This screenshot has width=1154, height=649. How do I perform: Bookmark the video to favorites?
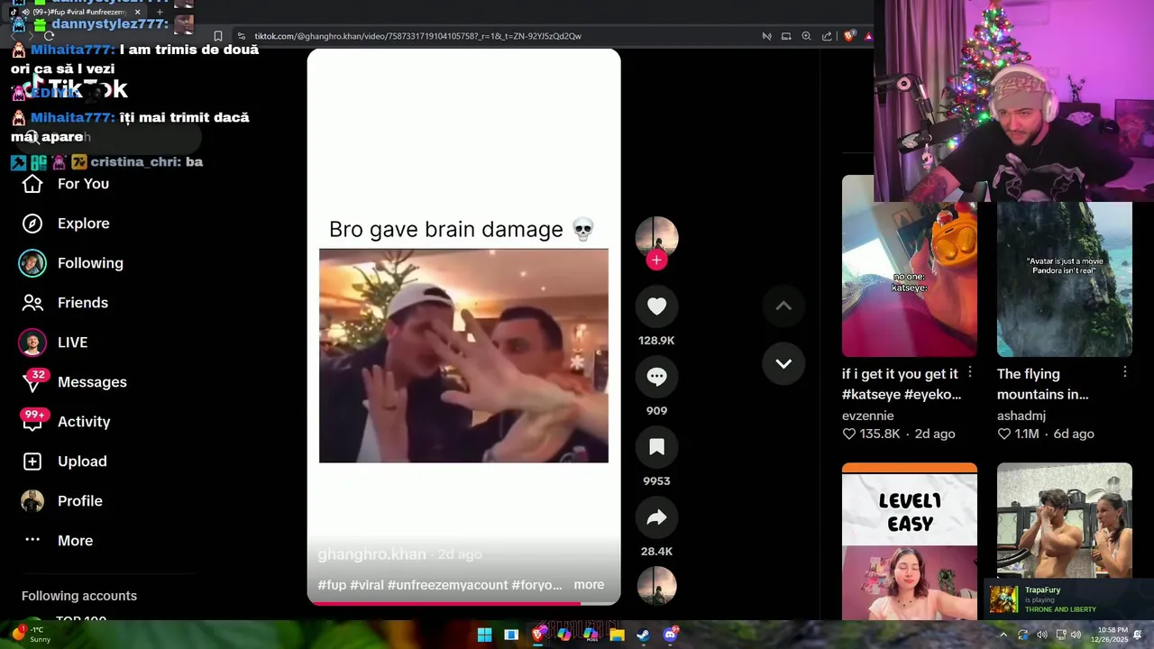656,447
